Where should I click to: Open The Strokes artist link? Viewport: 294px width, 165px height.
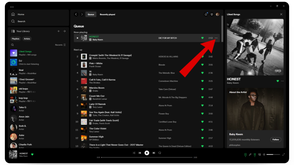pyautogui.click(x=95, y=83)
